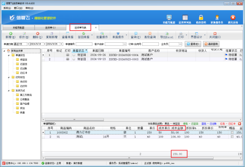Viewport: 245px width, 167px height.
Task: Open the 单据日期 range dropdown
Action: point(28,44)
